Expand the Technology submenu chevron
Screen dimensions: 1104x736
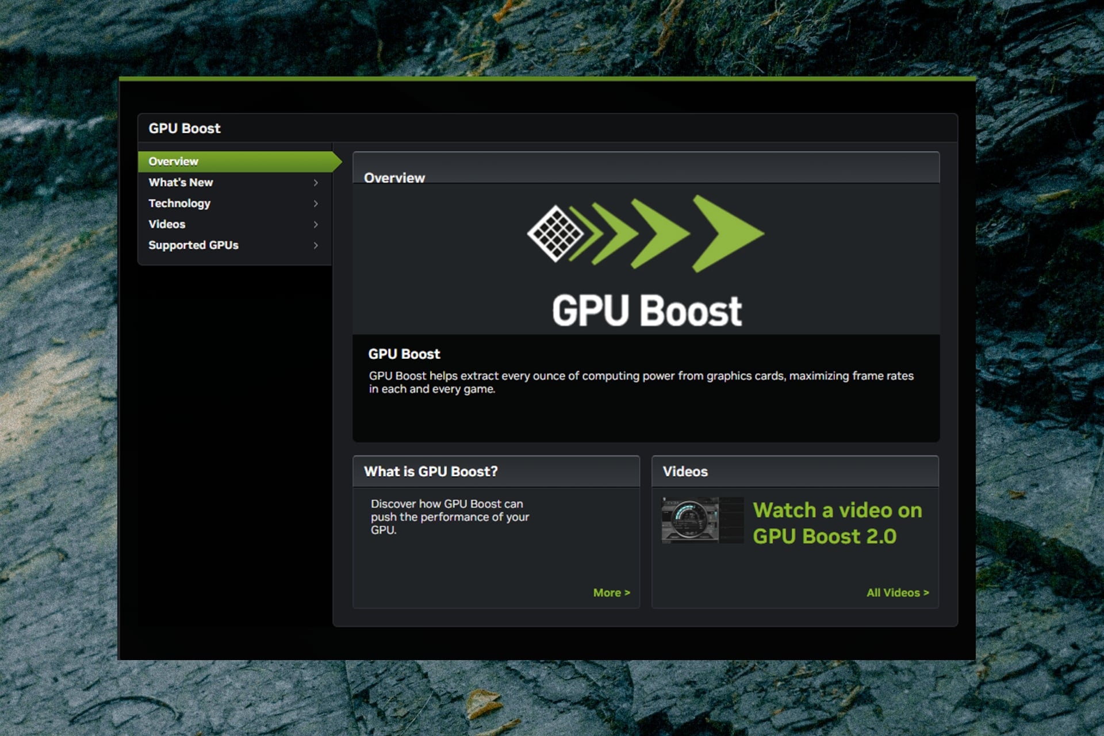[316, 203]
